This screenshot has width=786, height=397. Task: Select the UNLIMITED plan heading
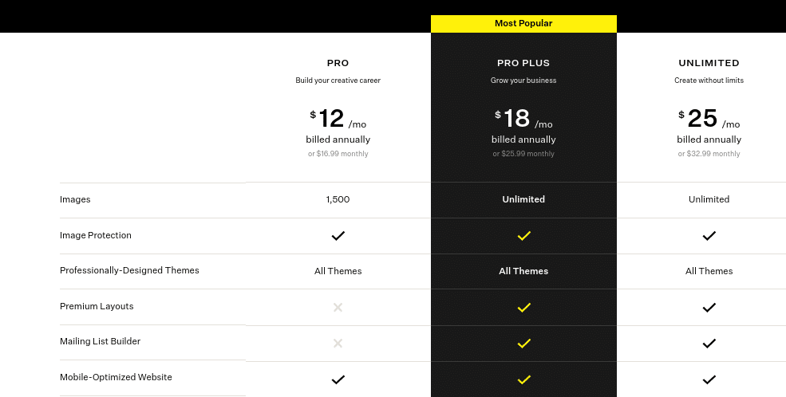click(709, 63)
